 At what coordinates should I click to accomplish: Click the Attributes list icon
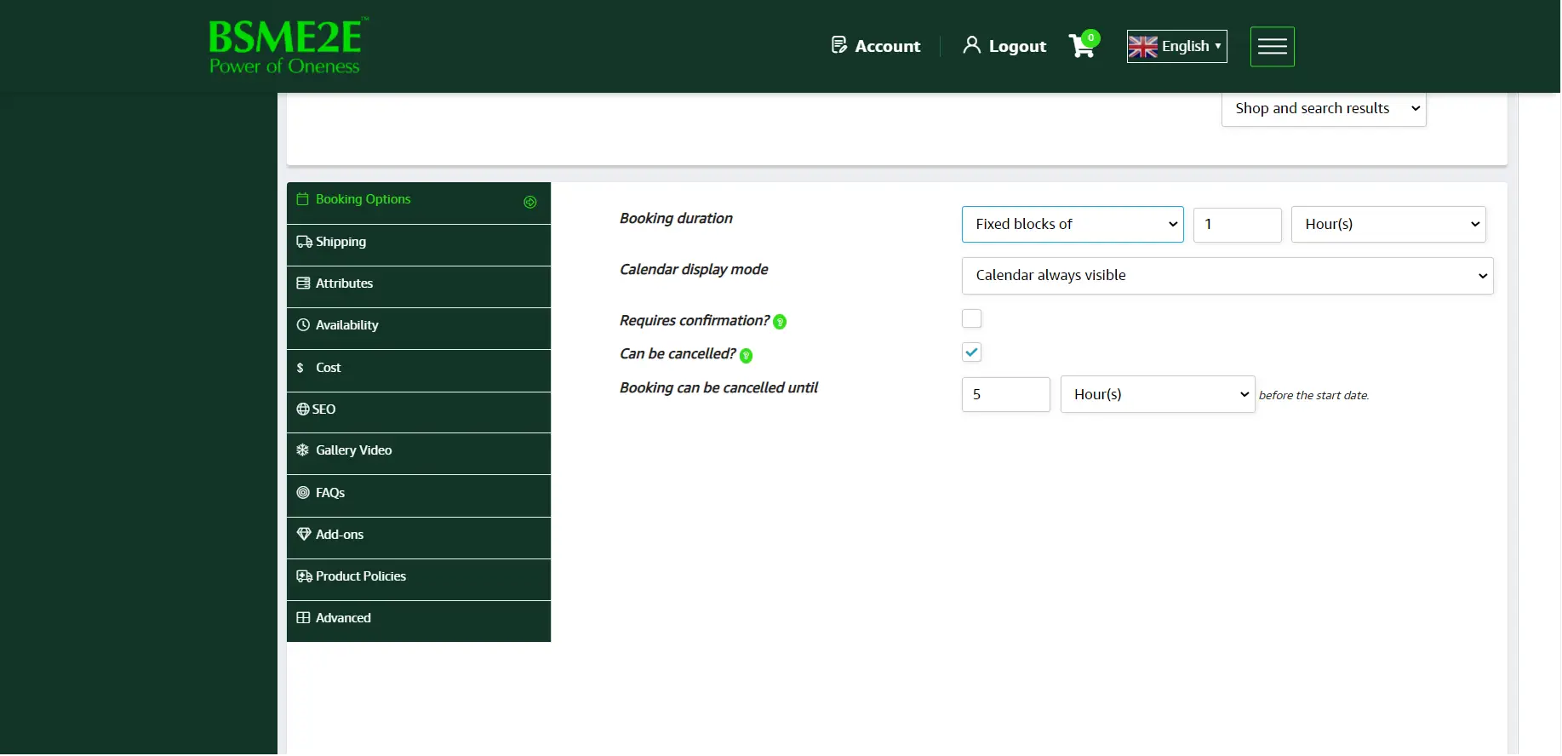(303, 283)
